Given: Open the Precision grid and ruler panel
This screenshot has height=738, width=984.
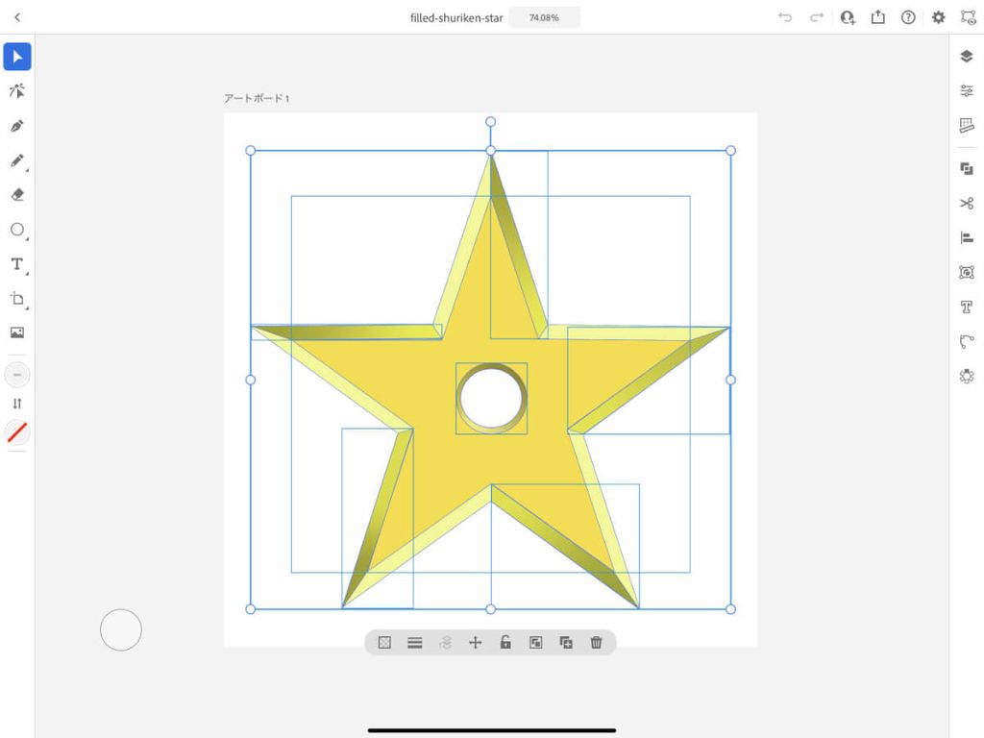Looking at the screenshot, I should (x=967, y=126).
